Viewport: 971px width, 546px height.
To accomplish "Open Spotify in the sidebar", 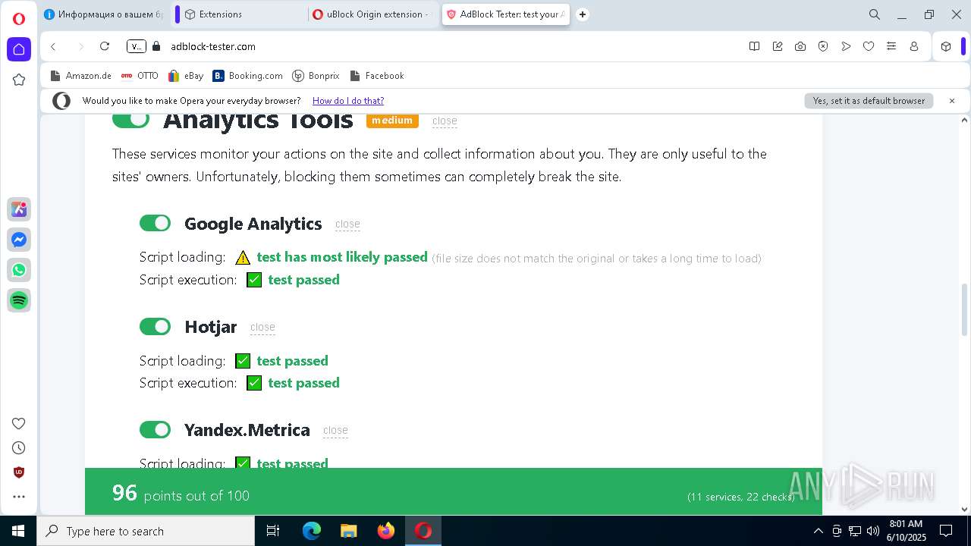I will [x=19, y=300].
